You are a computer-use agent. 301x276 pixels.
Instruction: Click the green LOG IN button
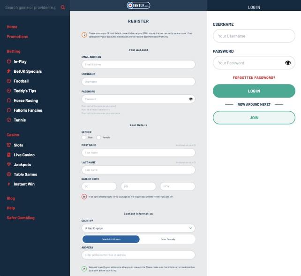[x=254, y=91]
